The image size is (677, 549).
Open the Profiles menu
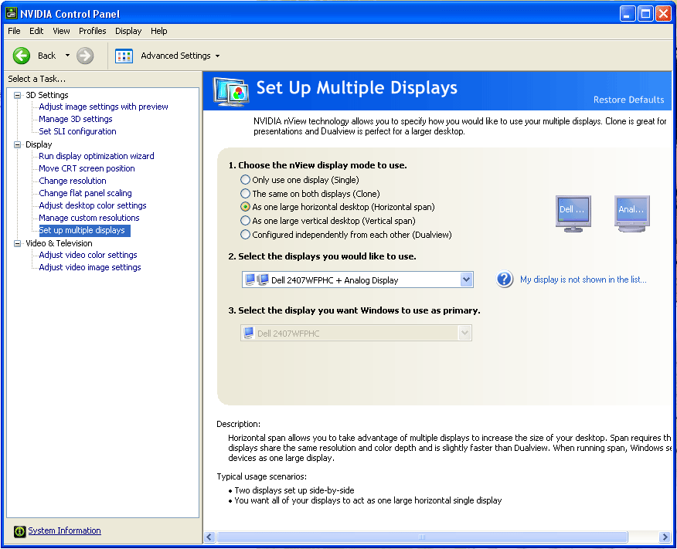coord(92,31)
